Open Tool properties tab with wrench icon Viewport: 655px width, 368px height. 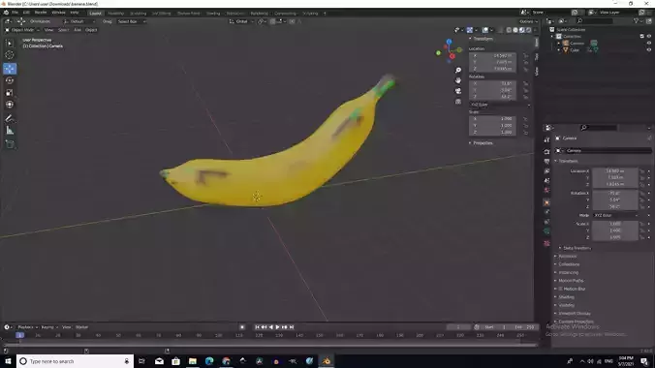(x=546, y=139)
